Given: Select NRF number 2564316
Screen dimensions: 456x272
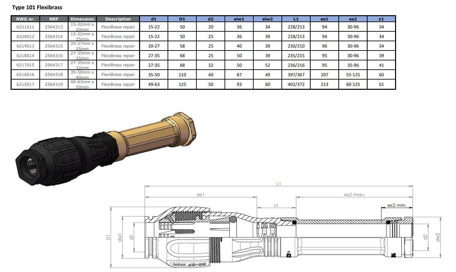Looking at the screenshot, I should [54, 56].
